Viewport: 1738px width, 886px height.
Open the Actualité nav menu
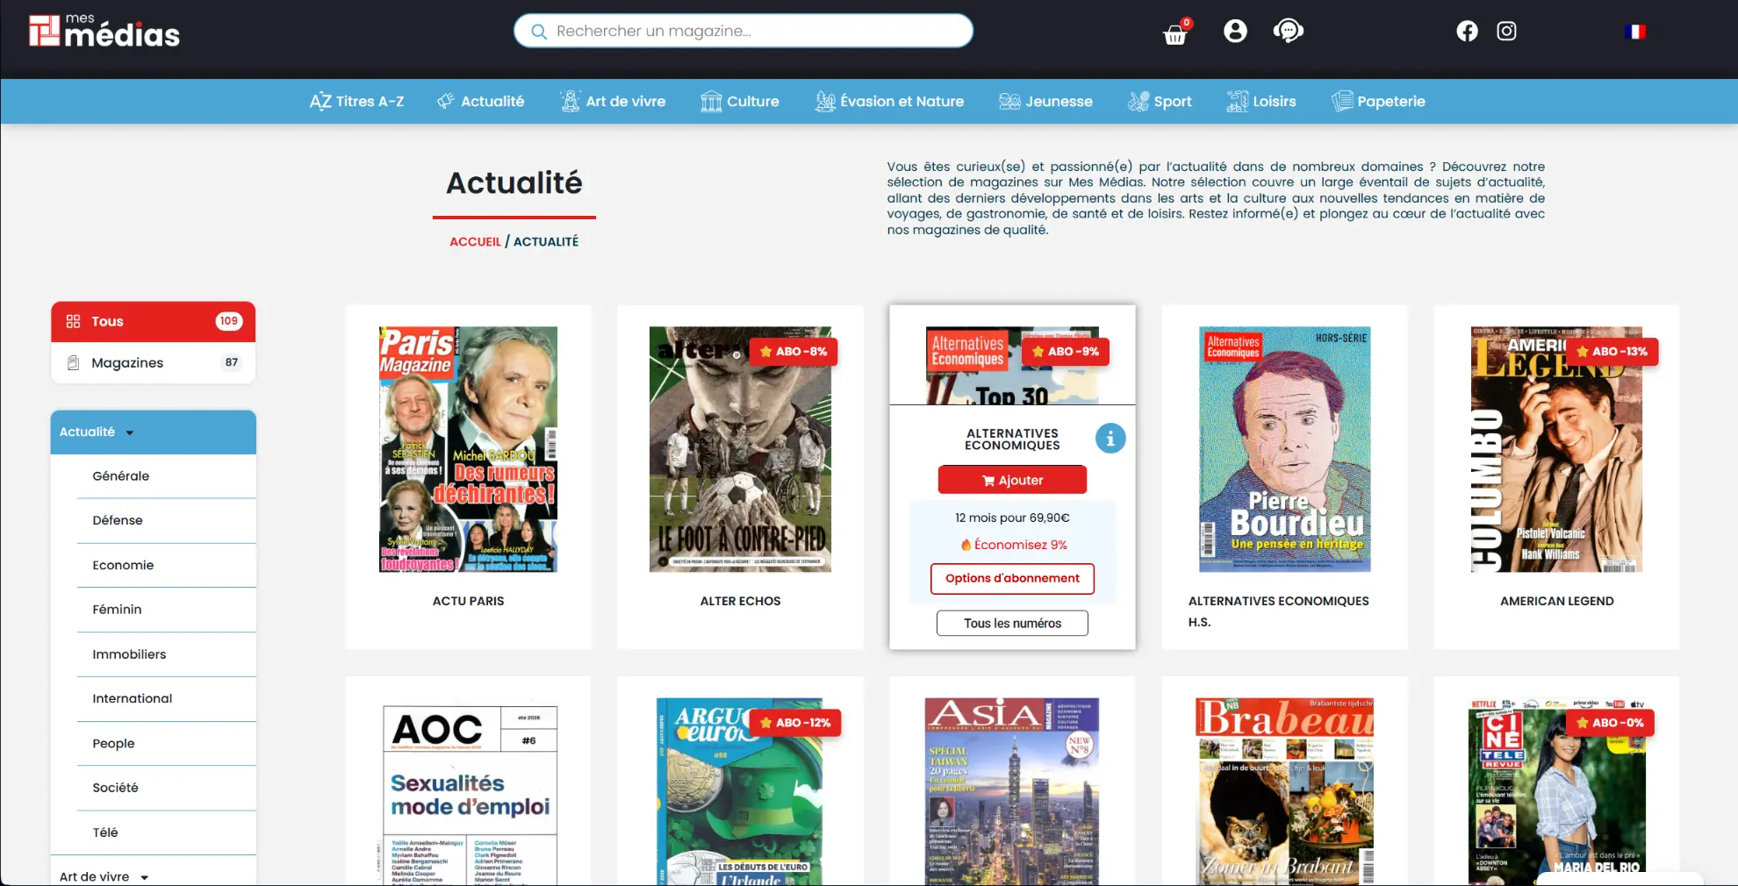pos(480,102)
